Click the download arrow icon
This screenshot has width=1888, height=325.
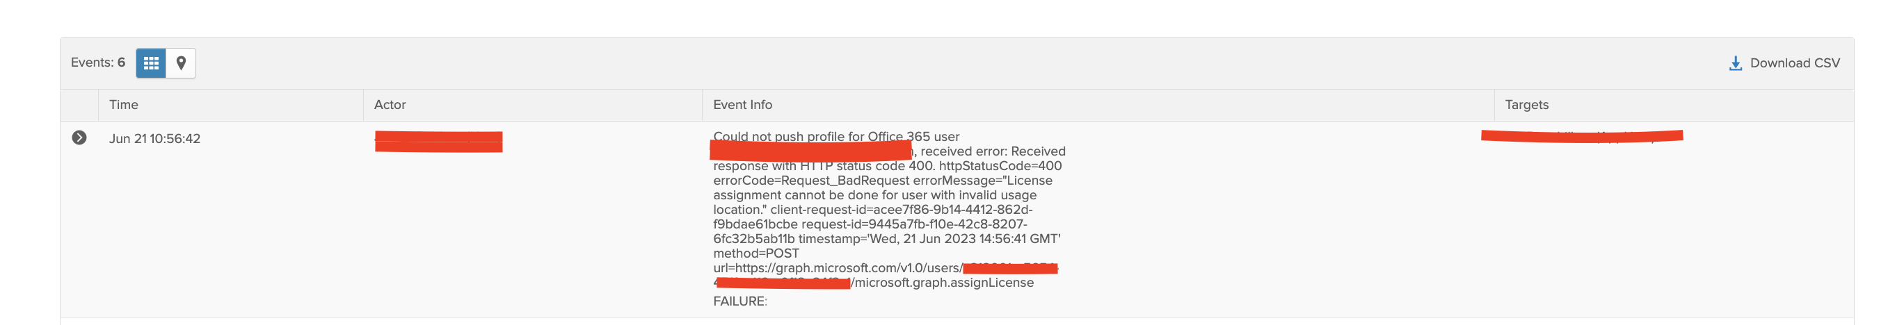pos(1735,64)
